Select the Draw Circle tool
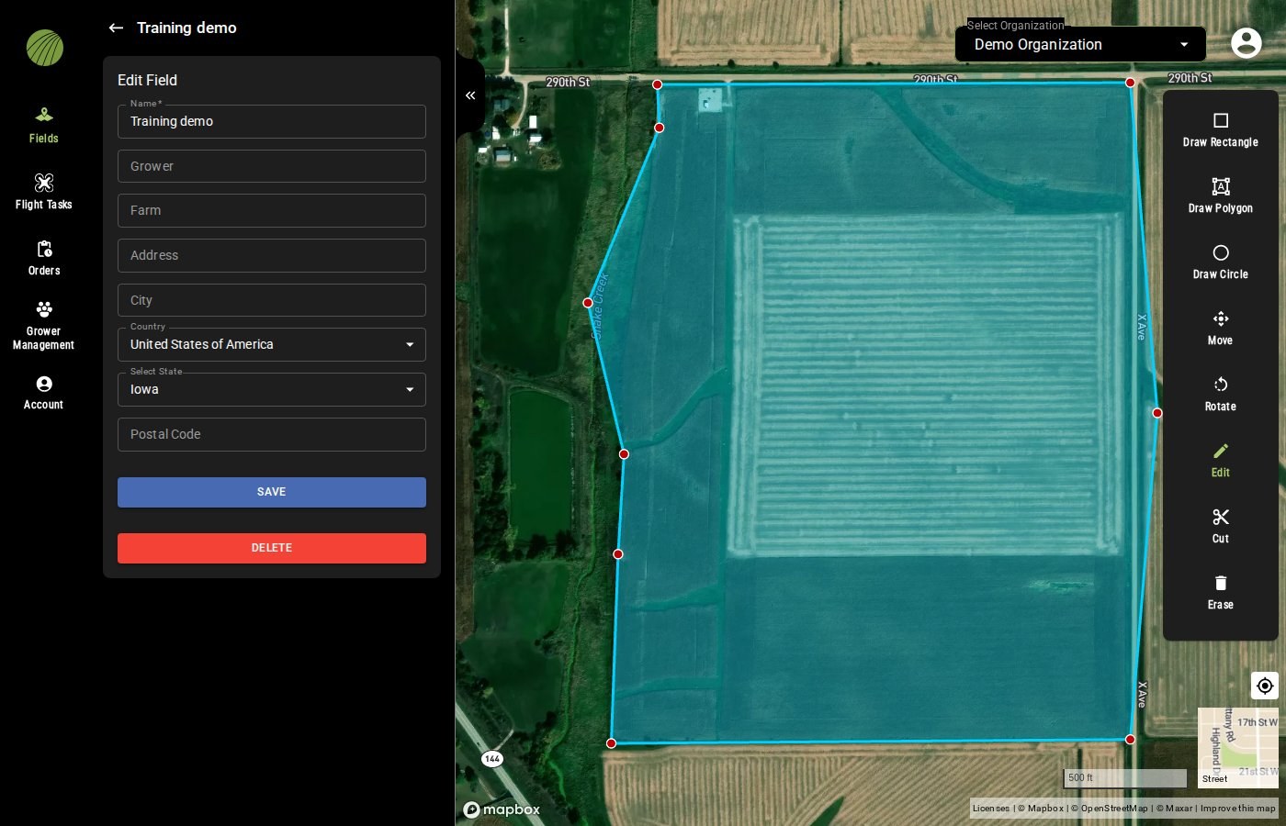 coord(1220,262)
